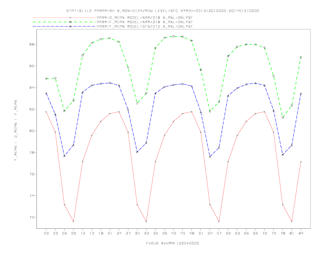The image size is (328, 254).
Task: Click green curve circle marker at hour 00
Action: point(46,78)
